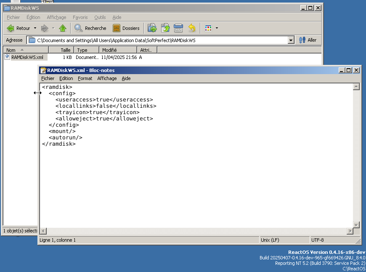Click the folder icon in the address bar

pos(32,40)
